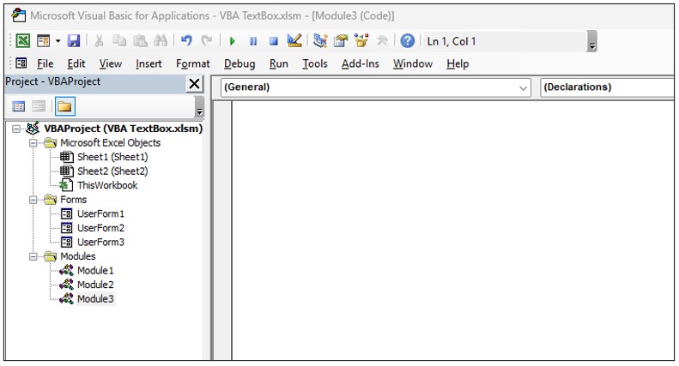This screenshot has width=679, height=366.
Task: Click the Undo arrow icon
Action: coord(186,41)
